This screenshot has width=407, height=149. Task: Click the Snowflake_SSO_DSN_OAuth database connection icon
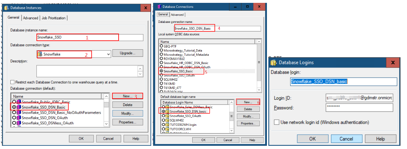(x=19, y=118)
